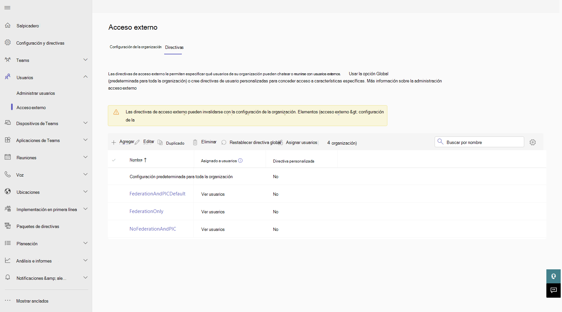This screenshot has height=312, width=562.
Task: Switch to Configuración de la organización tab
Action: coord(136,47)
